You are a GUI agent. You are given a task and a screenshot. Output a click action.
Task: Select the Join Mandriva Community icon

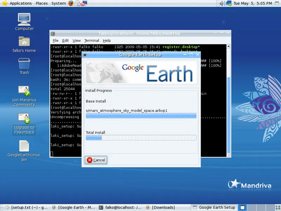pyautogui.click(x=24, y=96)
